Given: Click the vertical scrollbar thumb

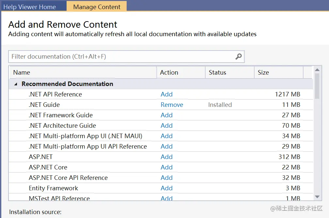Looking at the screenshot, I should 317,85.
